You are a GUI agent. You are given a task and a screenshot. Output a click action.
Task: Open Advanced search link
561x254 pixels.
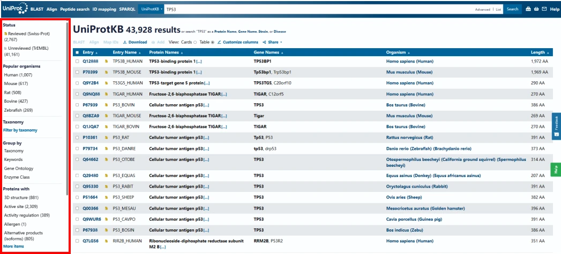(x=483, y=10)
